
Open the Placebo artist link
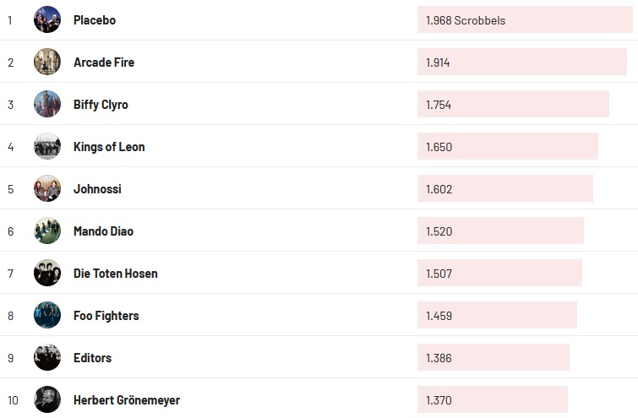(x=95, y=19)
